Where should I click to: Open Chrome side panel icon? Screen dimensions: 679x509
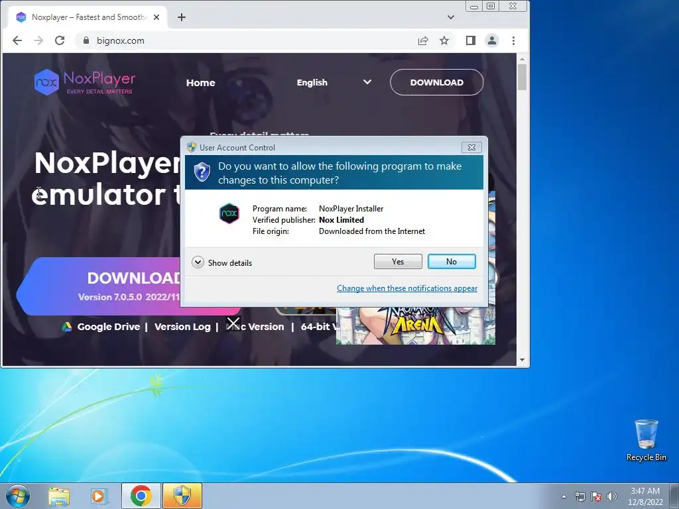coord(471,40)
